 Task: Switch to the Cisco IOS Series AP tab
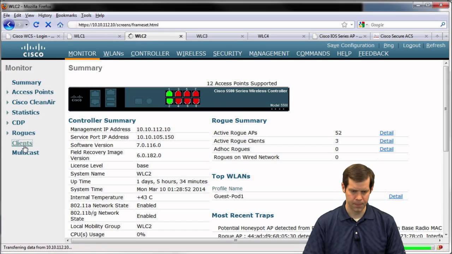pos(340,36)
